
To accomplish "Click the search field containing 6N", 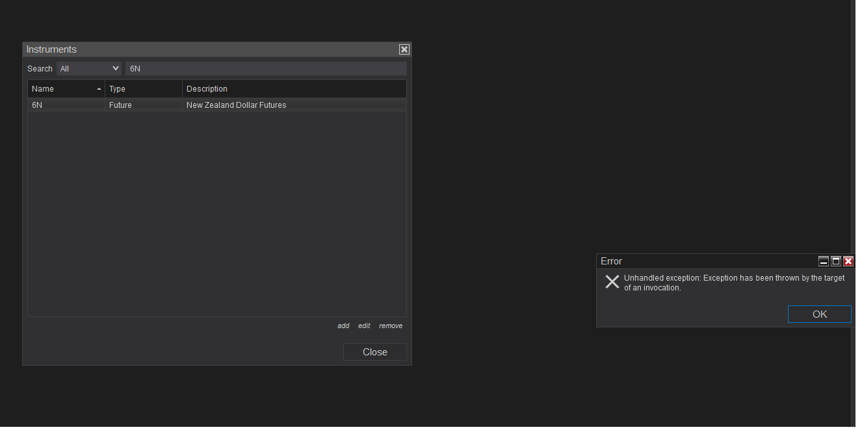I will coord(266,68).
